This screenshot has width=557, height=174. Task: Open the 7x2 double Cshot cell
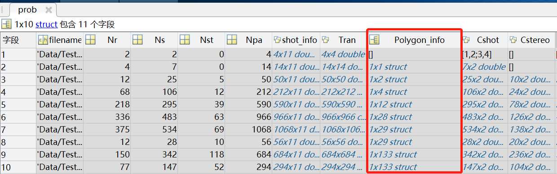click(x=484, y=67)
